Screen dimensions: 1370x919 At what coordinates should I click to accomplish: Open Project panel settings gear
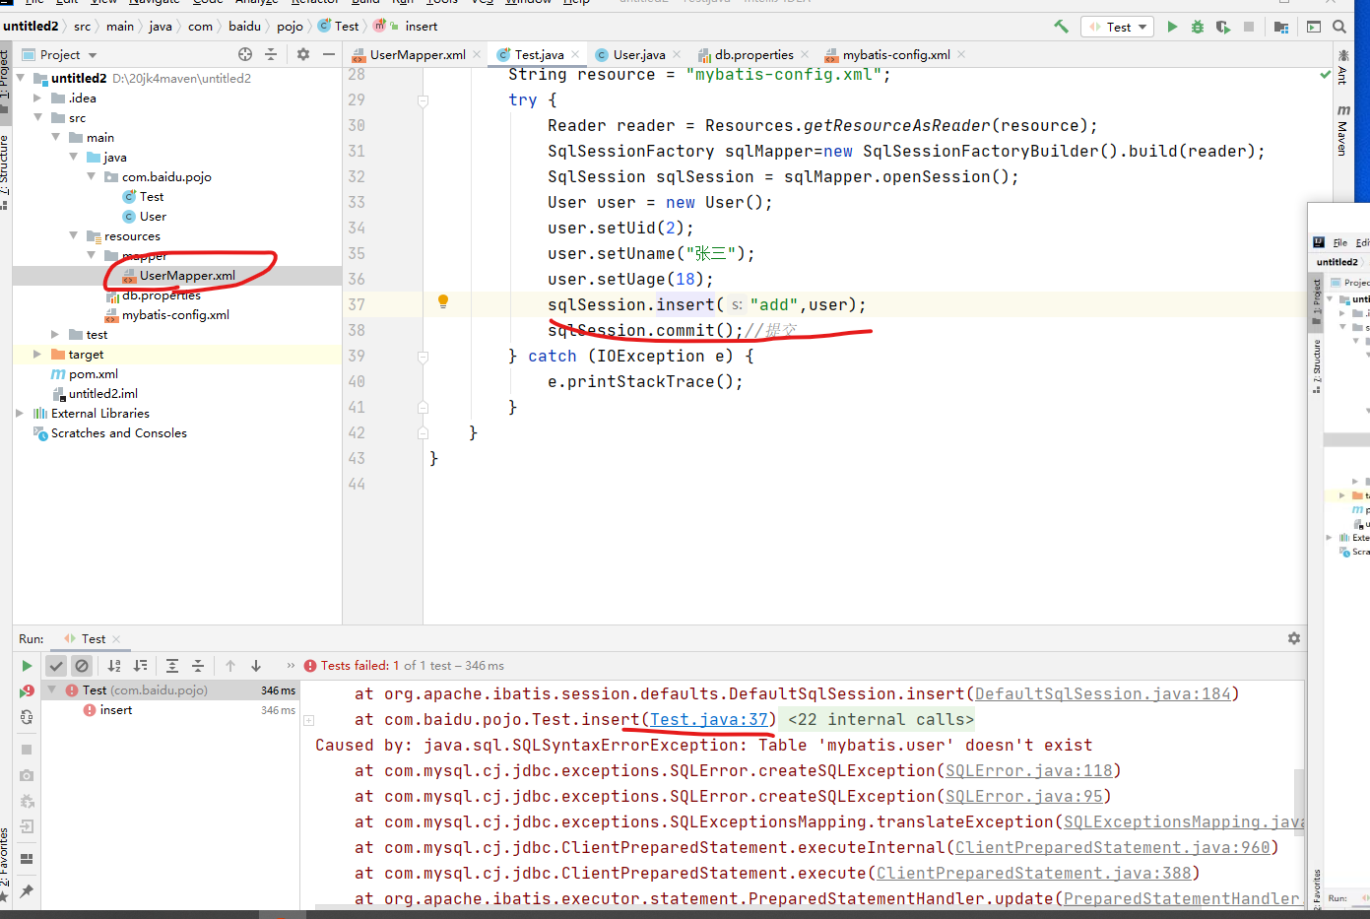point(303,54)
